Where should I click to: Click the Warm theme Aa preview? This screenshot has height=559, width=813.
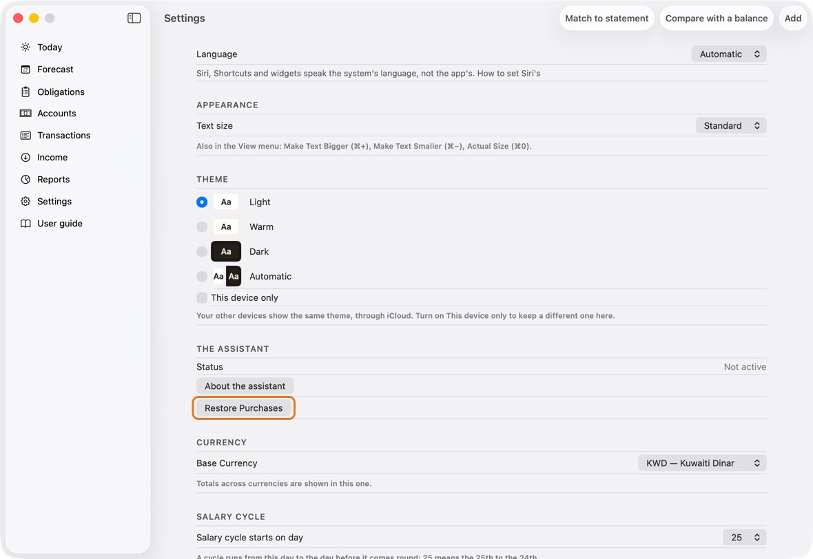tap(226, 227)
